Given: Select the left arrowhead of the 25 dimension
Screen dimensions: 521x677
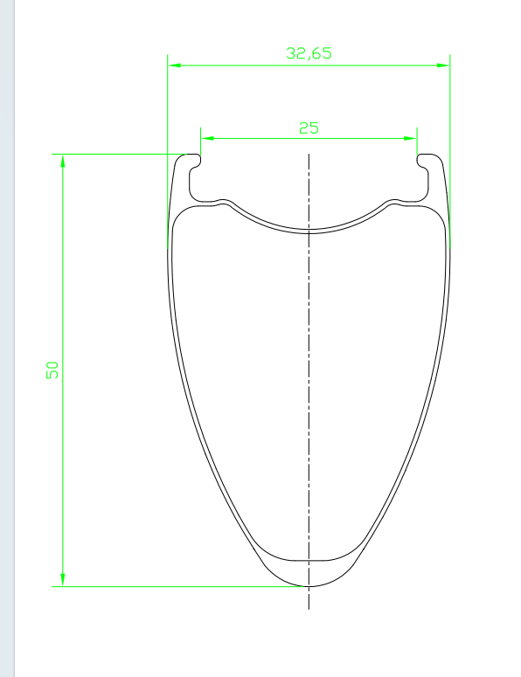Looking at the screenshot, I should tap(207, 138).
